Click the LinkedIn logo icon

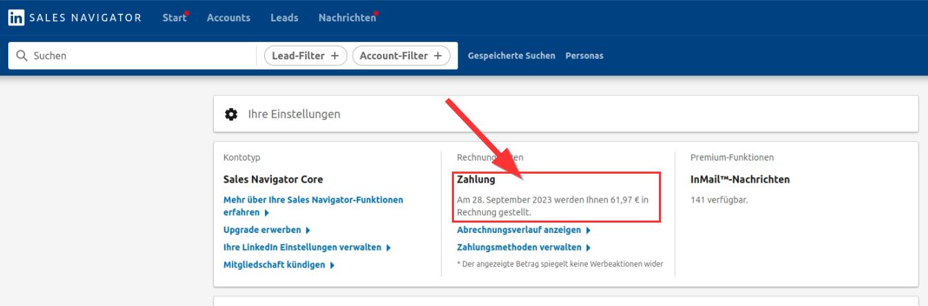click(x=16, y=18)
